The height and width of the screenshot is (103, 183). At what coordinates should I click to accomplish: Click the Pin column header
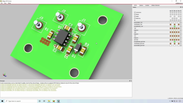tap(173, 11)
